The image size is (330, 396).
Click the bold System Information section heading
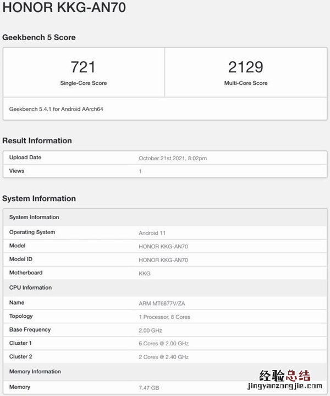[x=39, y=198]
